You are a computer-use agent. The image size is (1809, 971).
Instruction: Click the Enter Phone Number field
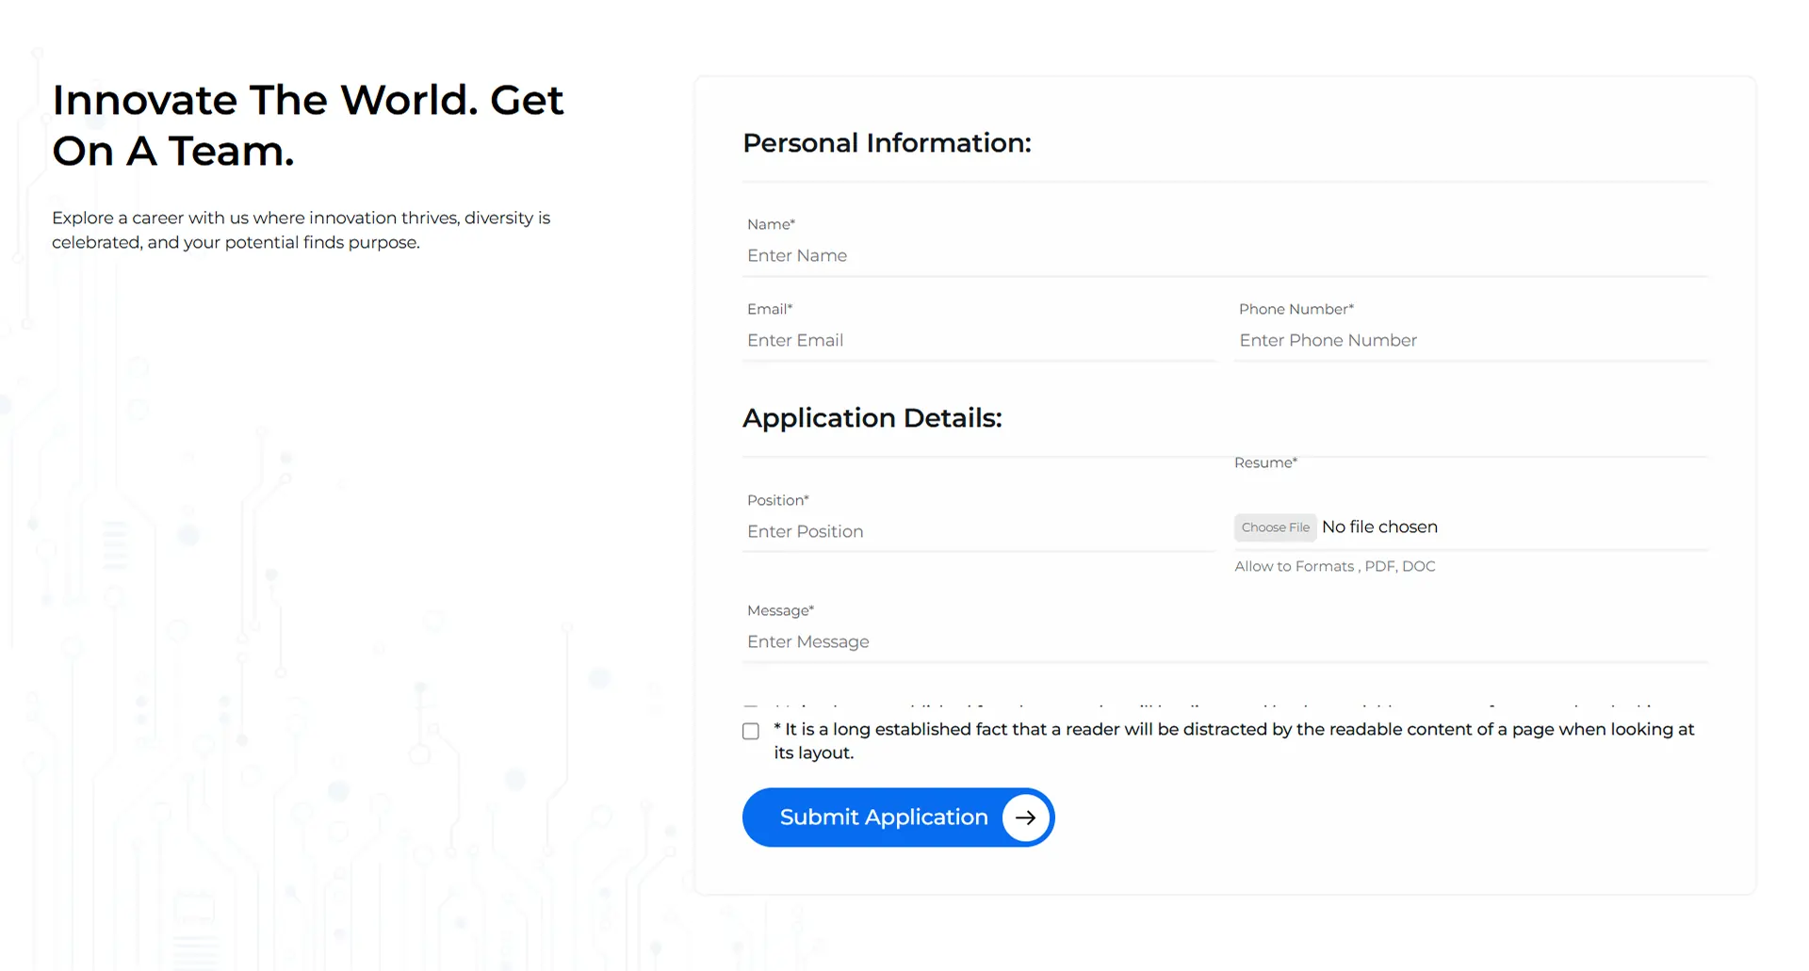[x=1413, y=340]
